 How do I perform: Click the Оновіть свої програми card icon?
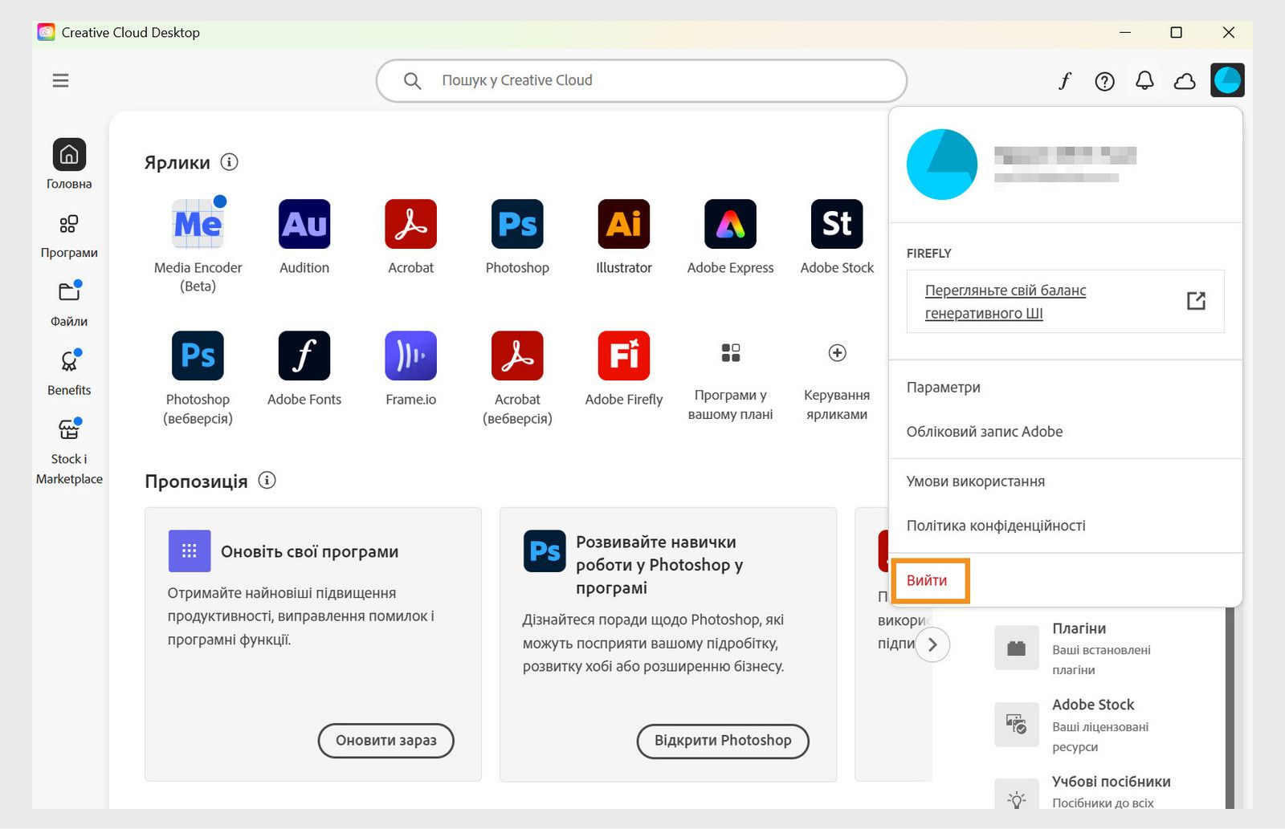tap(190, 551)
